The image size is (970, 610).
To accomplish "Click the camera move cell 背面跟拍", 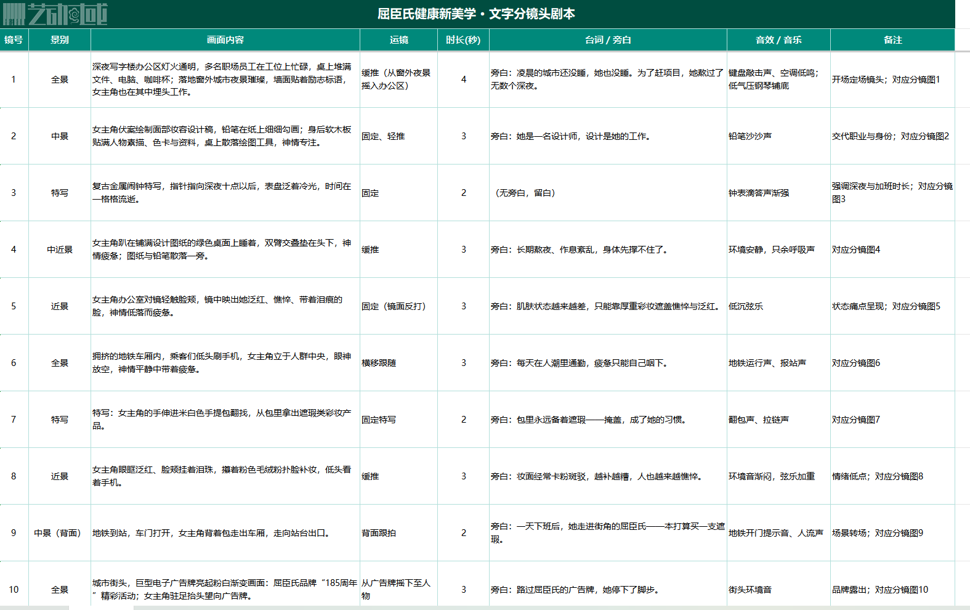I will tap(399, 533).
